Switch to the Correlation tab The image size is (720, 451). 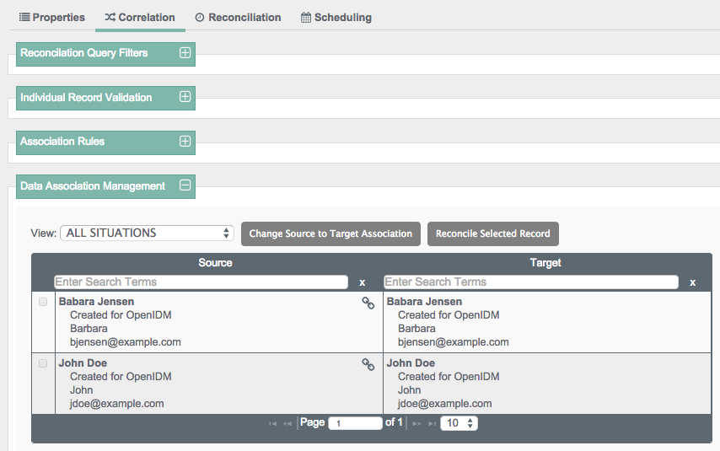140,18
